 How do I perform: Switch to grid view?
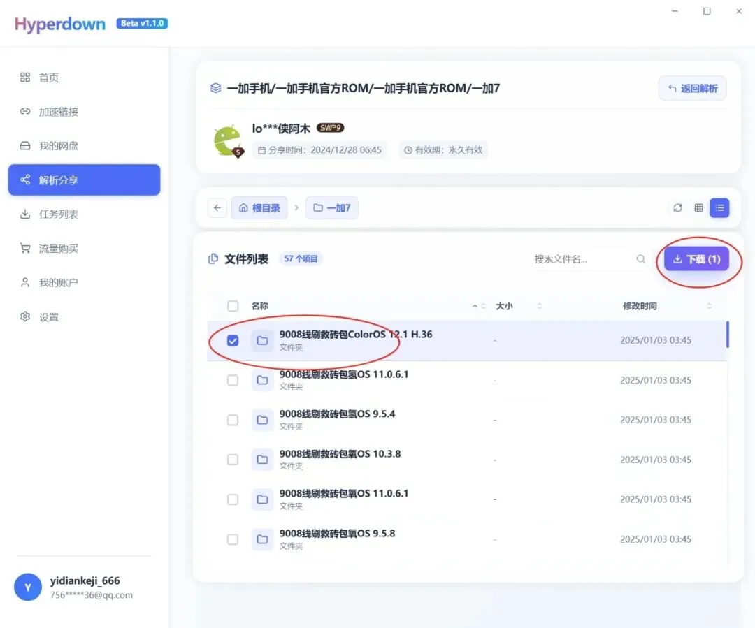click(x=698, y=208)
